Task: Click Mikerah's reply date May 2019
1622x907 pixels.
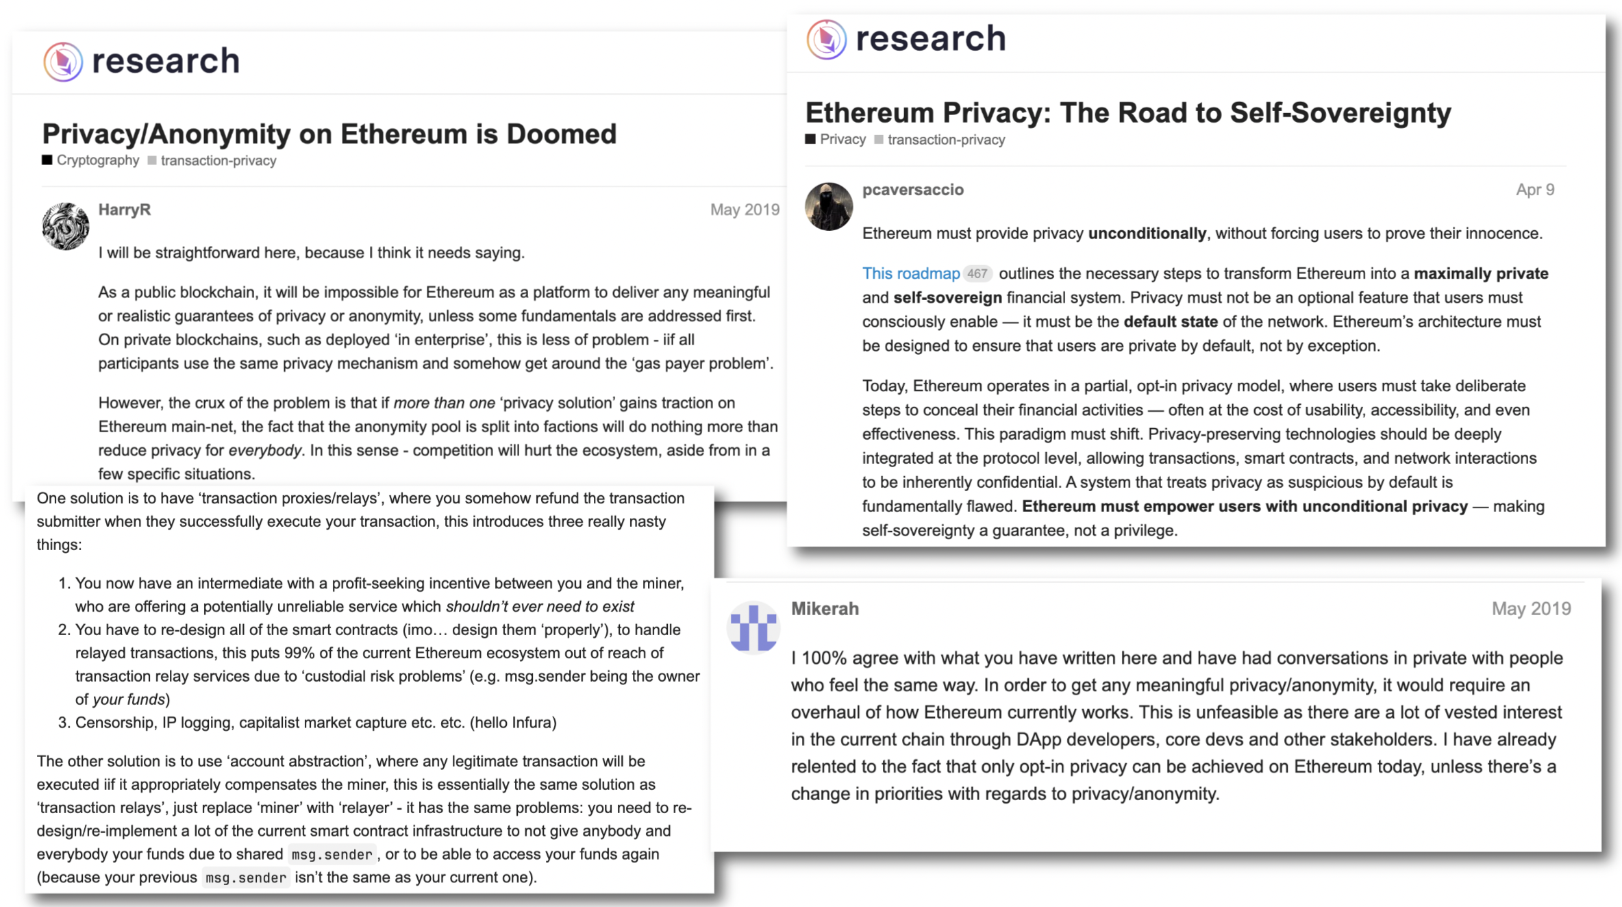Action: tap(1531, 609)
